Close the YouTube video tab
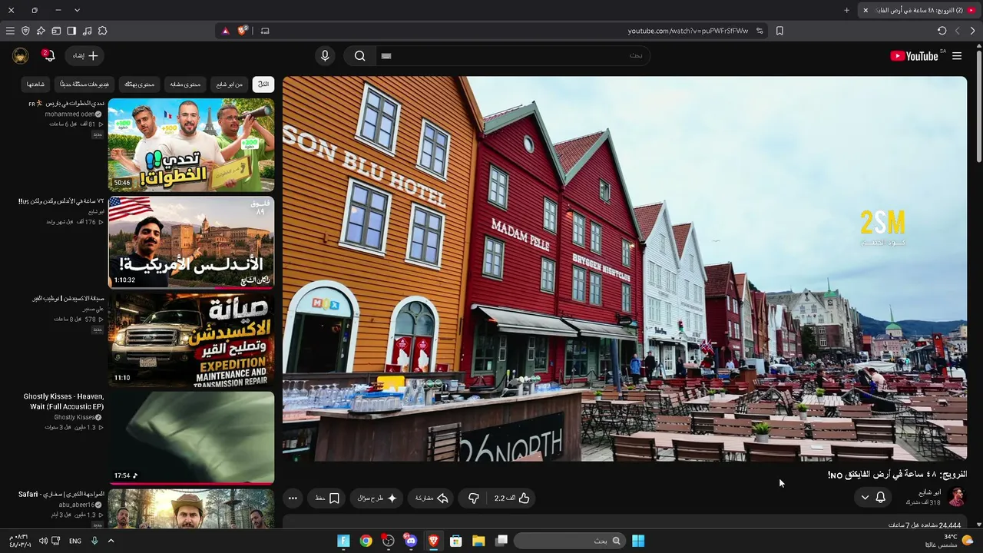This screenshot has width=983, height=553. (x=866, y=10)
